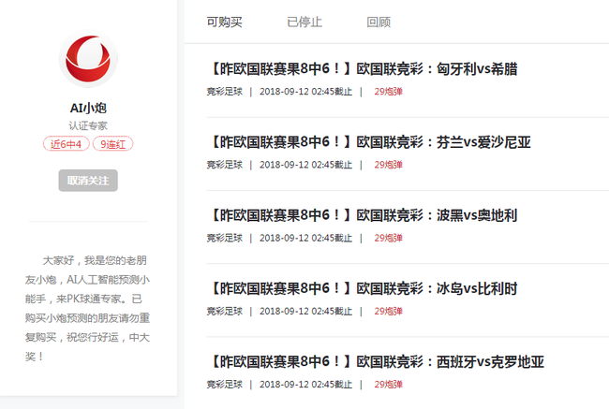Click 竞彩足球 tag under 匈牙利vs希腊
This screenshot has width=609, height=409.
click(x=225, y=92)
